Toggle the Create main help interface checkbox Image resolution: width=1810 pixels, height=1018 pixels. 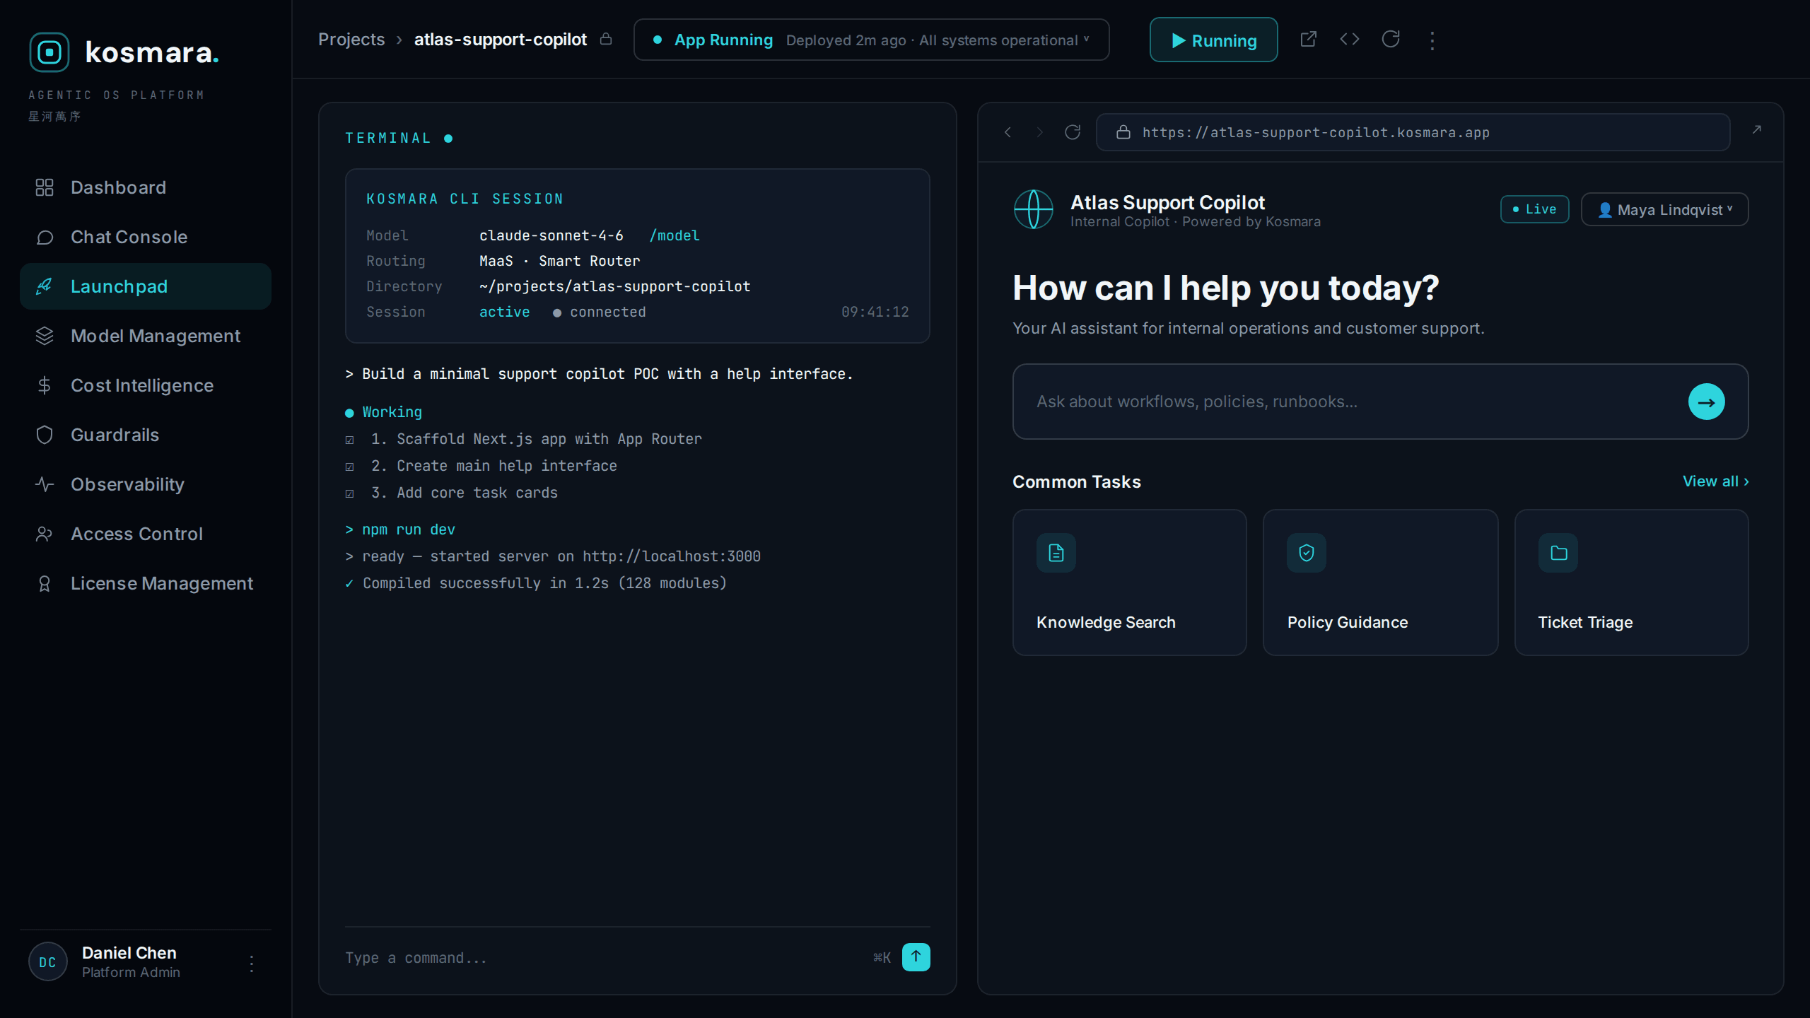349,467
